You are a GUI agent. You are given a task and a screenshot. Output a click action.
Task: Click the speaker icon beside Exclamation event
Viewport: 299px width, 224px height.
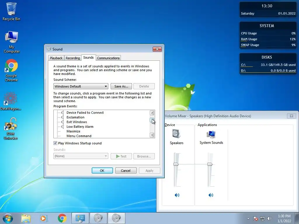(62, 117)
